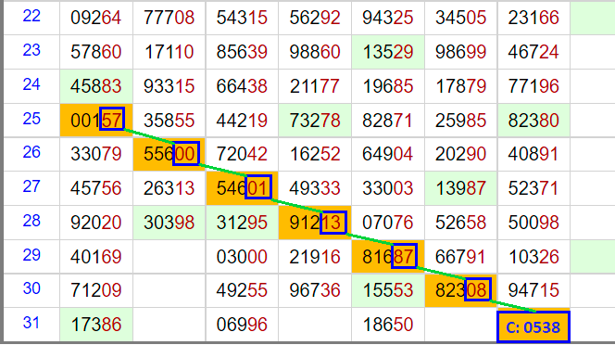The image size is (615, 345).
Task: Click row number 31
Action: click(x=31, y=323)
